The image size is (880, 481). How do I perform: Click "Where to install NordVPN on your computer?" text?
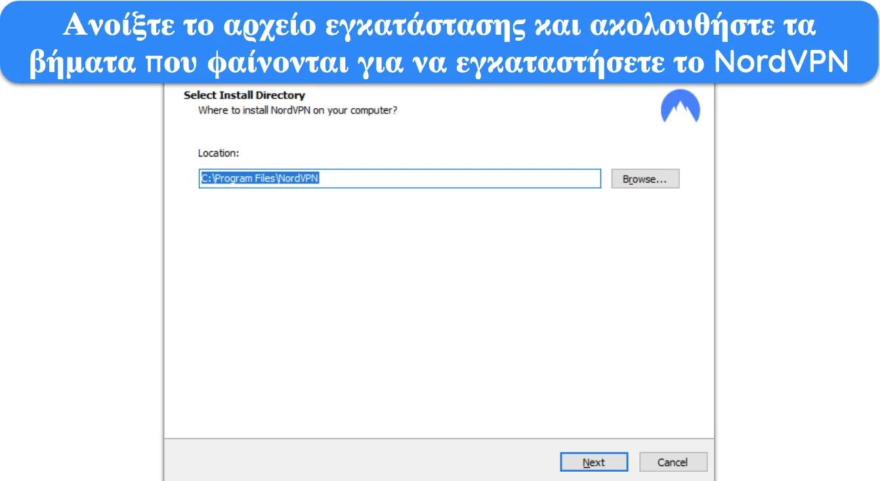[297, 110]
